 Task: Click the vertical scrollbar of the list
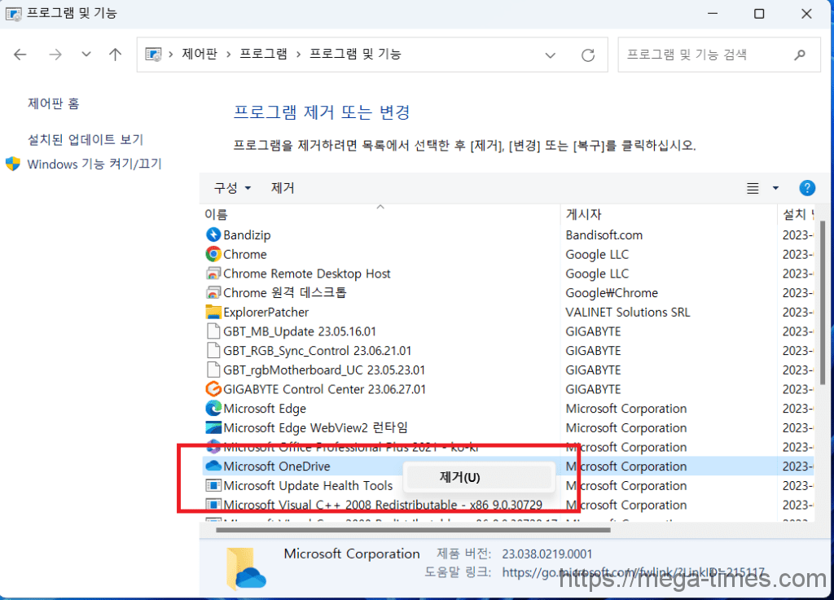click(x=823, y=303)
